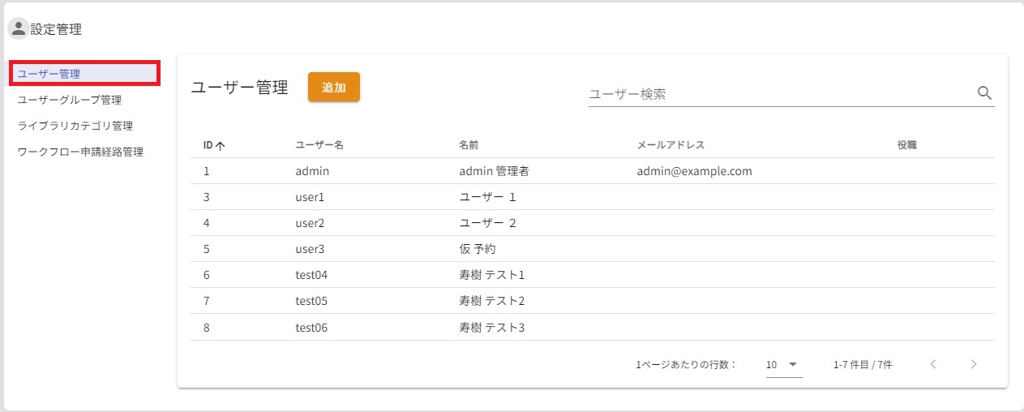The height and width of the screenshot is (412, 1024).
Task: Sort by ユーザー名 column header
Action: pos(319,145)
